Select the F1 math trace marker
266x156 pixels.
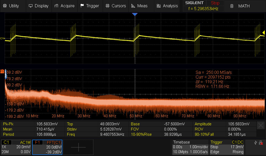3,71
